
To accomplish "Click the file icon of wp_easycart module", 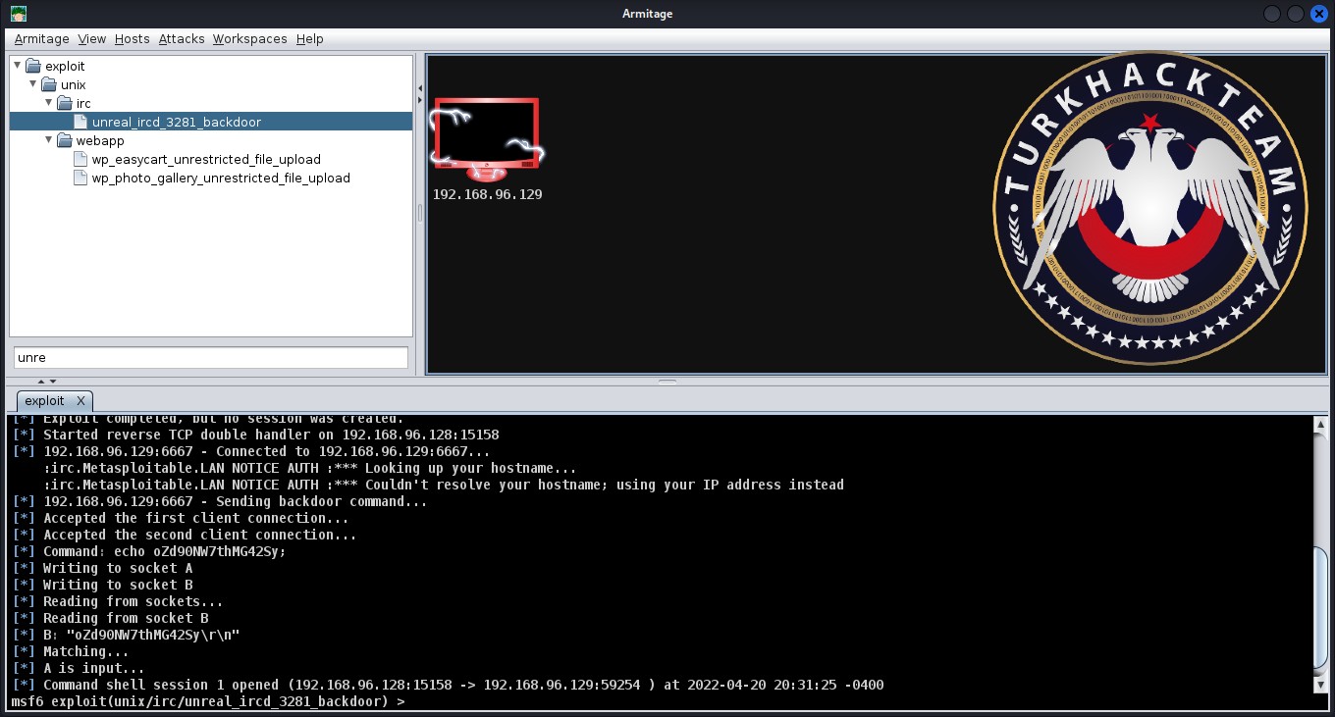I will pos(81,159).
